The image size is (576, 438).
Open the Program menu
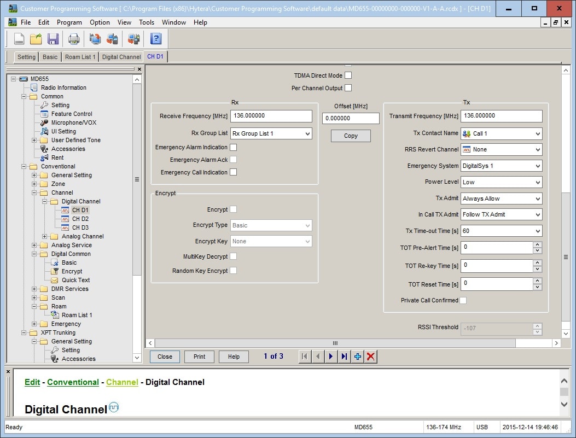(x=69, y=22)
